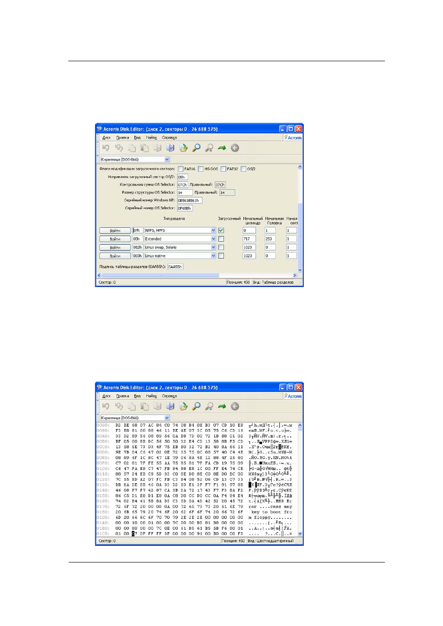Open Правка menu in upper window
This screenshot has height=626, width=443.
[x=123, y=138]
